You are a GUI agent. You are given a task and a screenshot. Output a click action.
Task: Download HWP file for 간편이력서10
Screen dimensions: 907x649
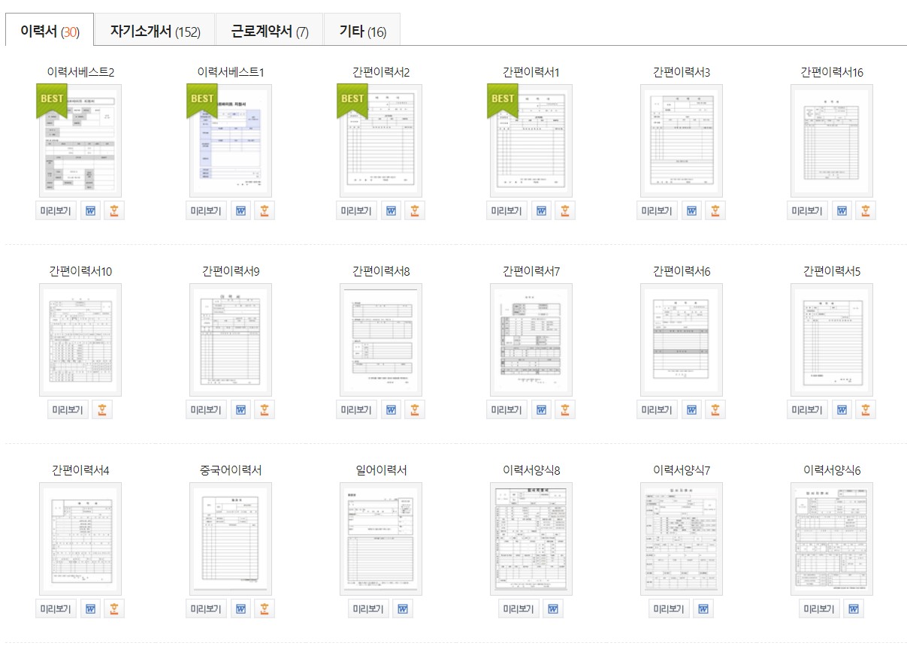pyautogui.click(x=102, y=409)
